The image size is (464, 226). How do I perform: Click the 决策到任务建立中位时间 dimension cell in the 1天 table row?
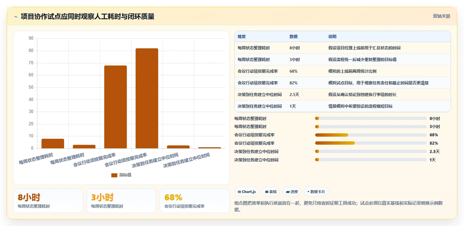pyautogui.click(x=260, y=106)
